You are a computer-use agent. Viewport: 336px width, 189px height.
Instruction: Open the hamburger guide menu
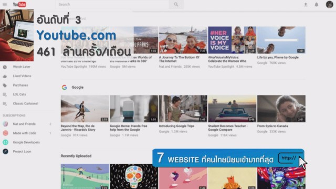tap(5, 4)
